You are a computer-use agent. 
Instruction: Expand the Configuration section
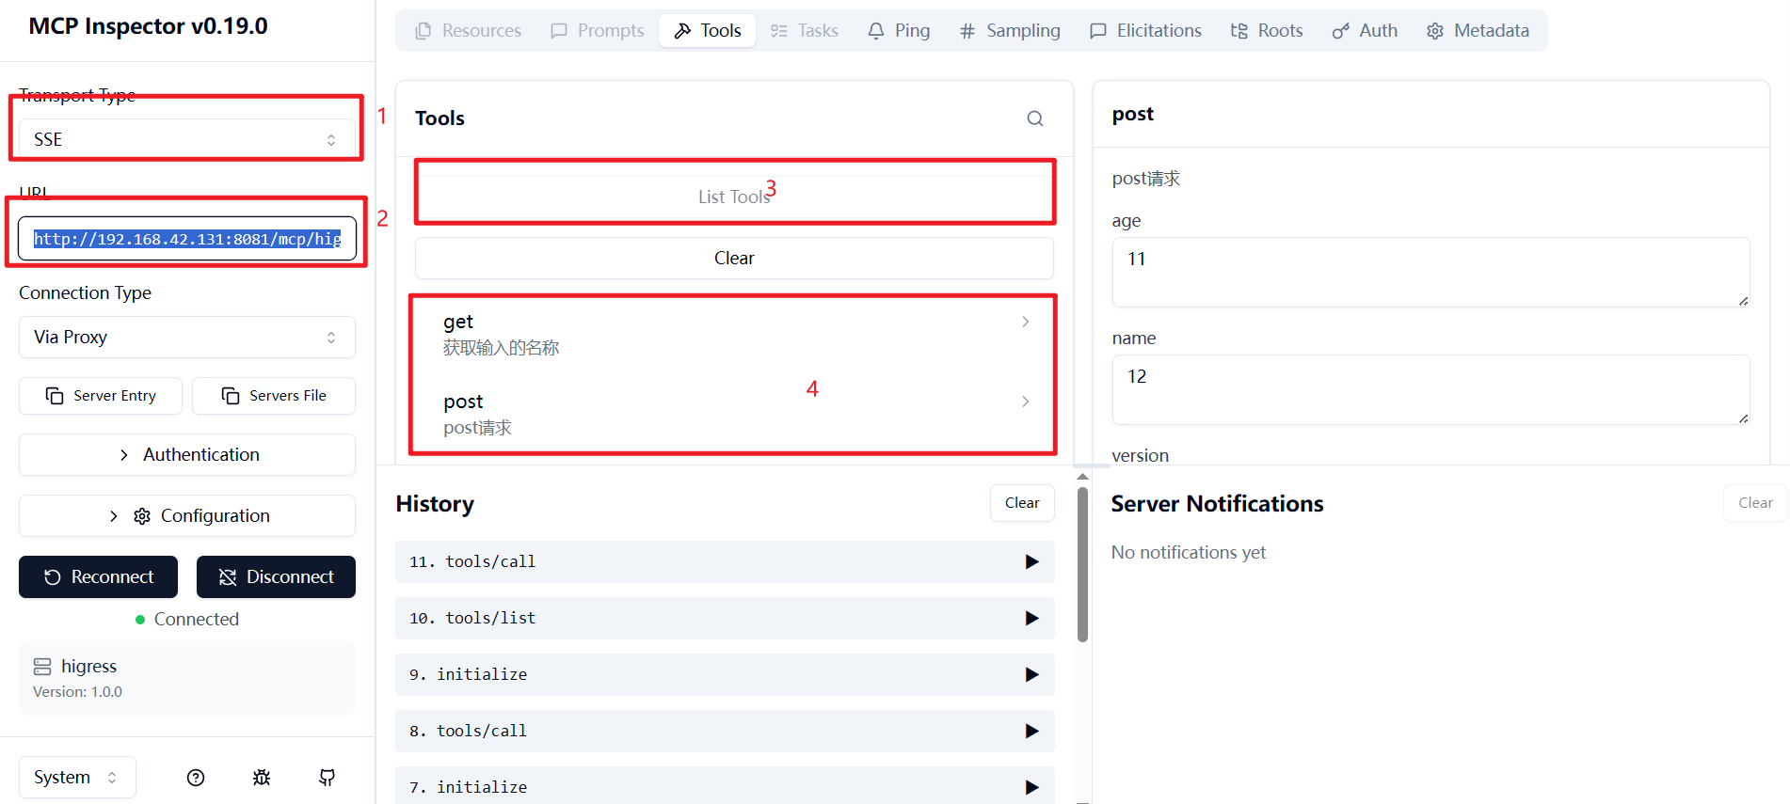click(186, 515)
